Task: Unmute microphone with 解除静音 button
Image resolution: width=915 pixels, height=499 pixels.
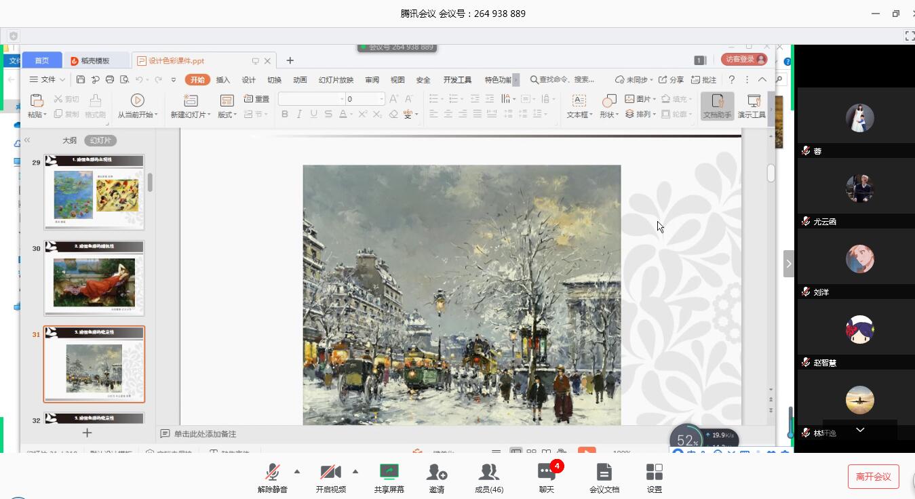Action: (273, 477)
